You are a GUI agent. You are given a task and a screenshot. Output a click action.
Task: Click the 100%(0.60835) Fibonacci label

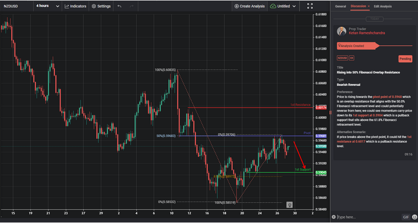165,70
